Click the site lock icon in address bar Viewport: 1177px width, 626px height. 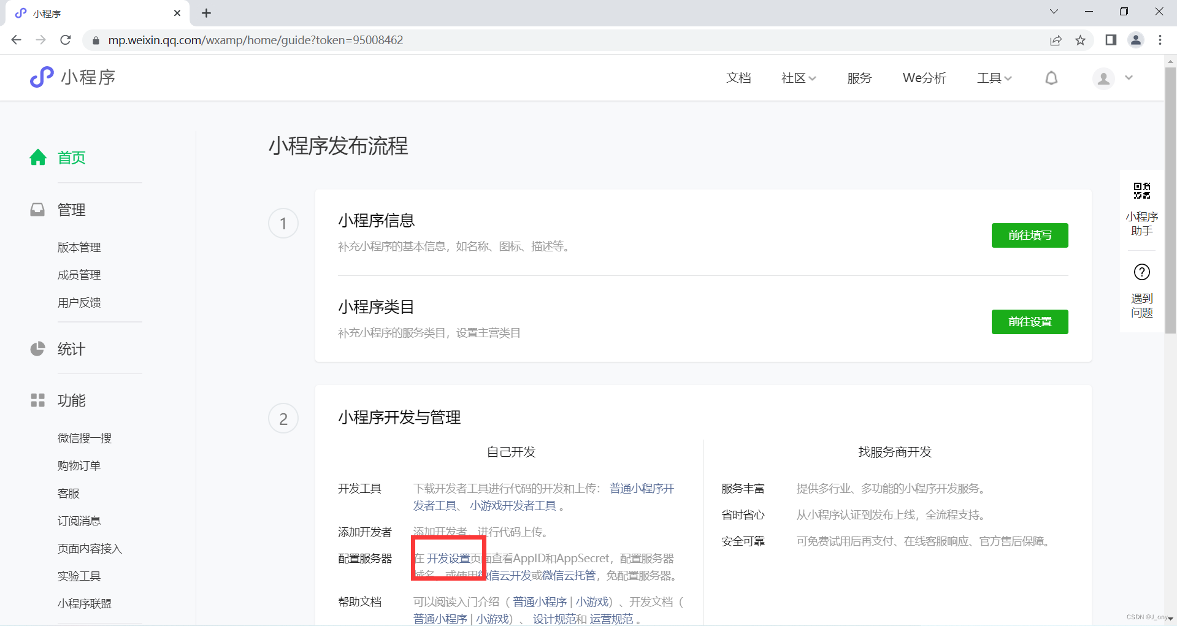[x=95, y=40]
